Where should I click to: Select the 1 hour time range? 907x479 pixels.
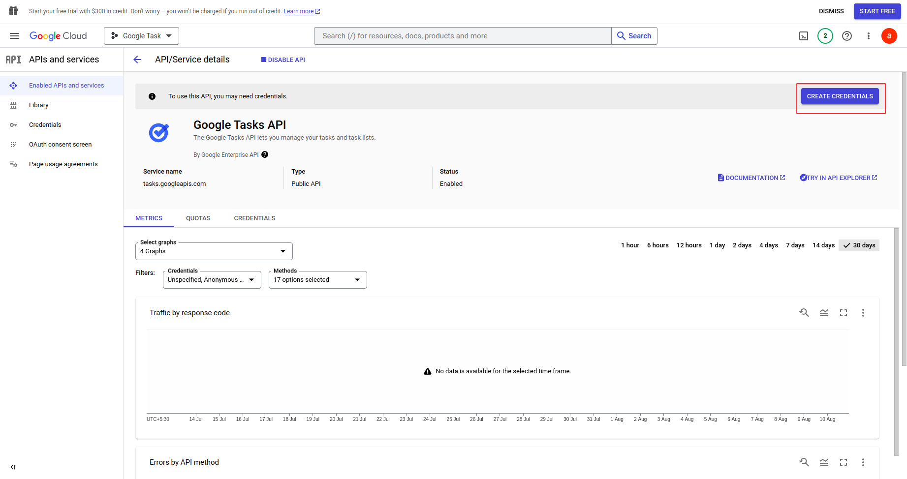(x=629, y=245)
